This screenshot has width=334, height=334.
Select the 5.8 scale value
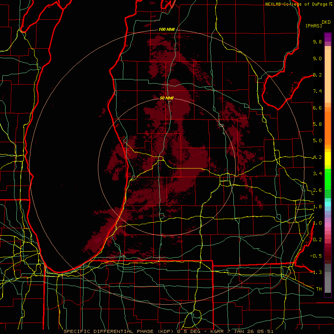[x=317, y=124]
